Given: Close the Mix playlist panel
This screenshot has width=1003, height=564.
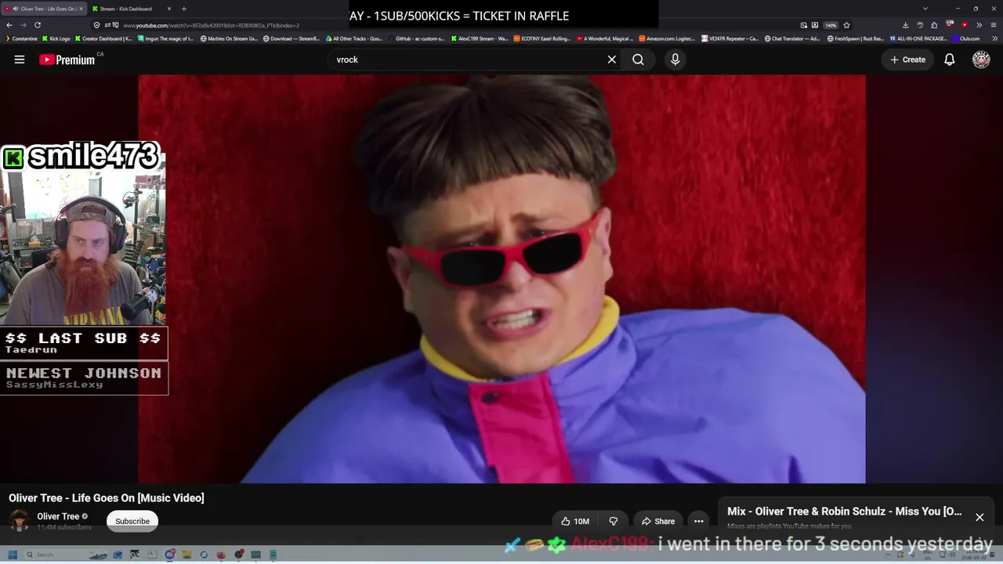Looking at the screenshot, I should pyautogui.click(x=979, y=517).
